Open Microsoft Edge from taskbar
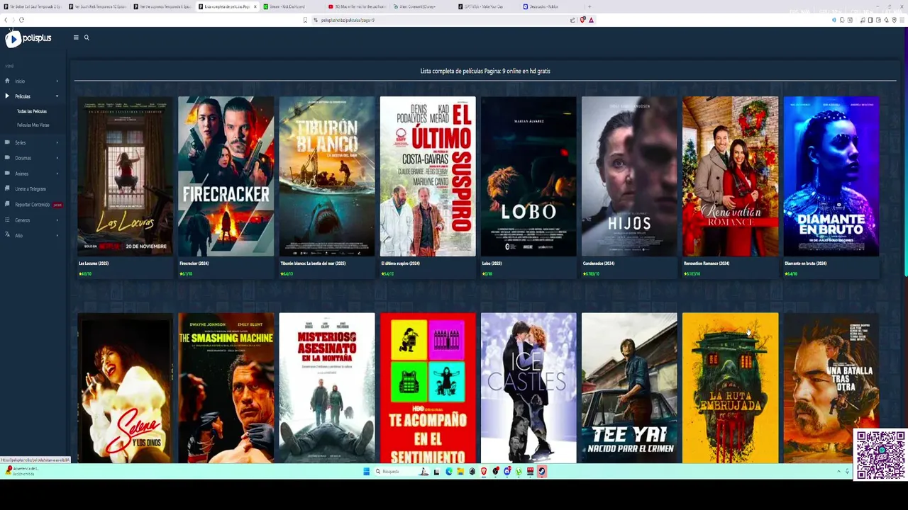908x510 pixels. 448,471
